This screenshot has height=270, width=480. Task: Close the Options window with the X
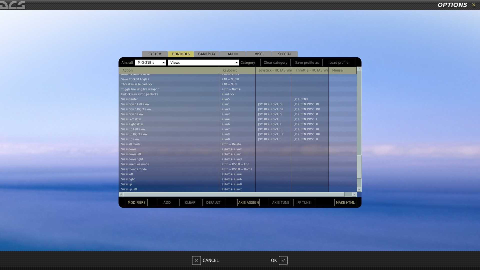[473, 5]
